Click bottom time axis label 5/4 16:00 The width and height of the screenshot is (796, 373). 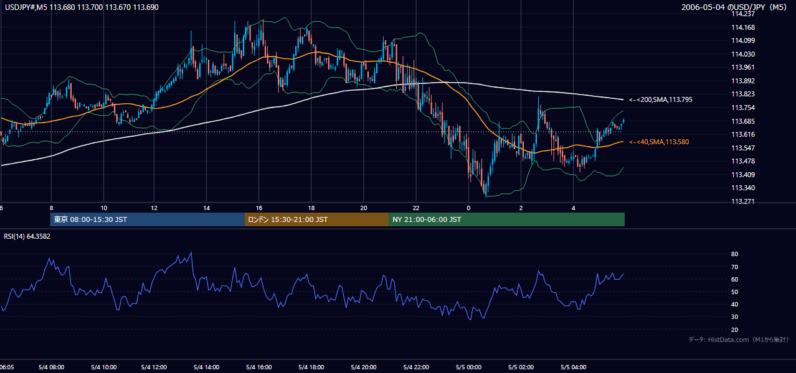(x=258, y=367)
